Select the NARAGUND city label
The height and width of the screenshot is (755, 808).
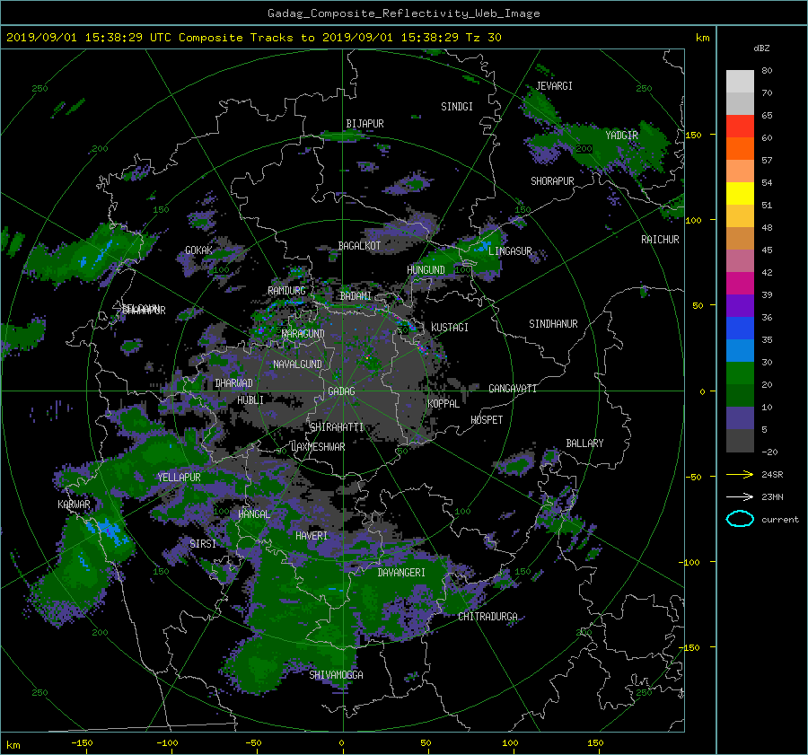[x=303, y=334]
